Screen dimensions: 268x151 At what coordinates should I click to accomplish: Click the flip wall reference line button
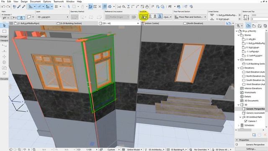[134, 17]
